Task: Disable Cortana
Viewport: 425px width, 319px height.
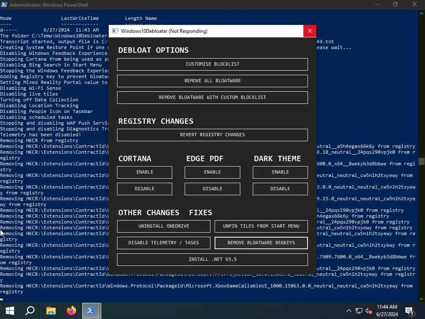Action: click(144, 189)
